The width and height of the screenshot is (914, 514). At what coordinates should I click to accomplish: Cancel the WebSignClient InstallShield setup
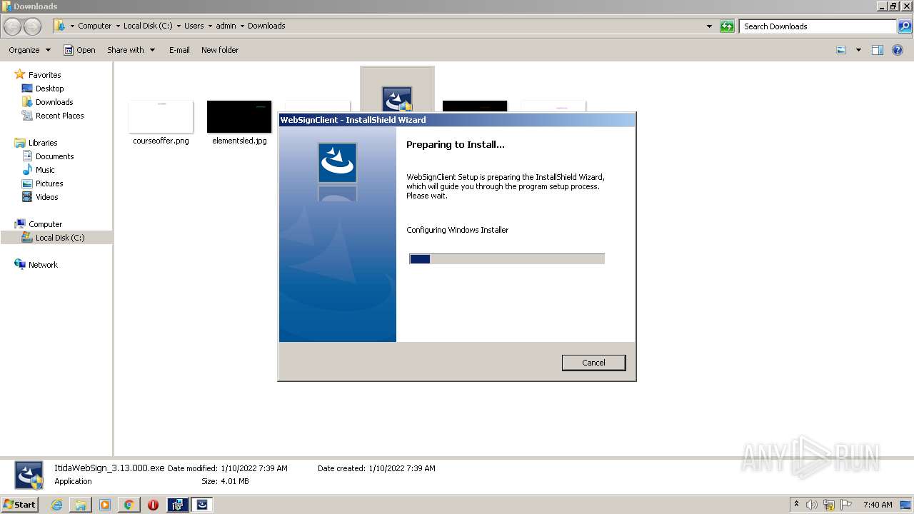click(593, 363)
